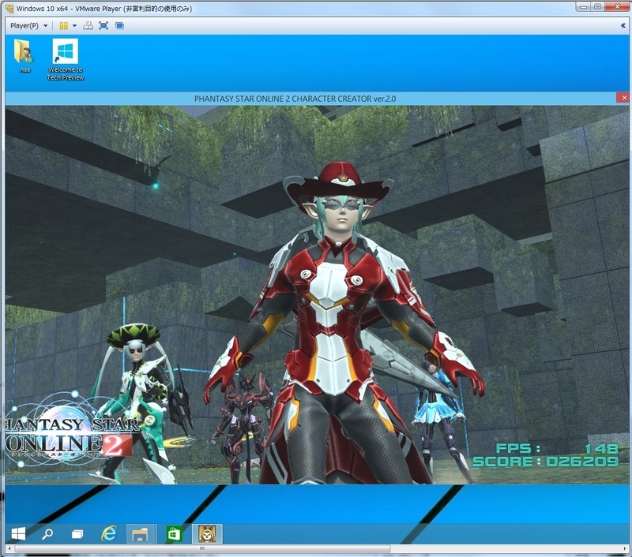The image size is (632, 557).
Task: Expand the power options dropdown arrow
Action: click(x=74, y=26)
